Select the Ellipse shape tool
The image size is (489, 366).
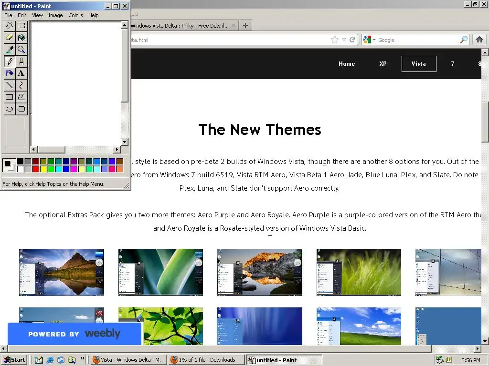(10, 109)
